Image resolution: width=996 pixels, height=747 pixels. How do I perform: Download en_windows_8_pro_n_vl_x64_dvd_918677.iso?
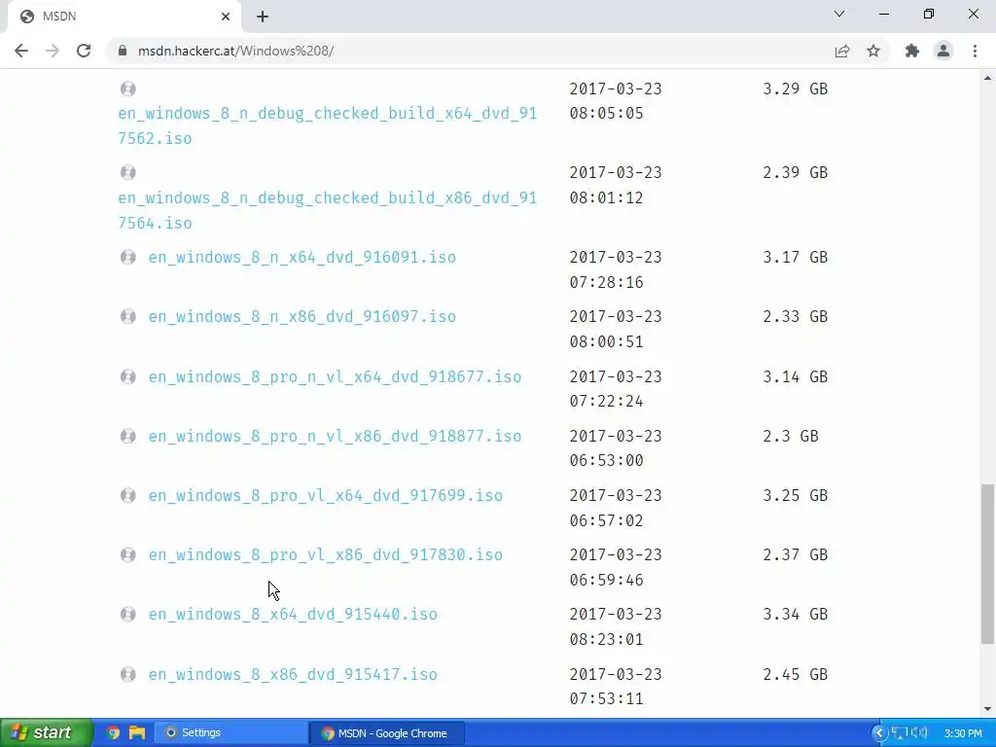coord(335,376)
